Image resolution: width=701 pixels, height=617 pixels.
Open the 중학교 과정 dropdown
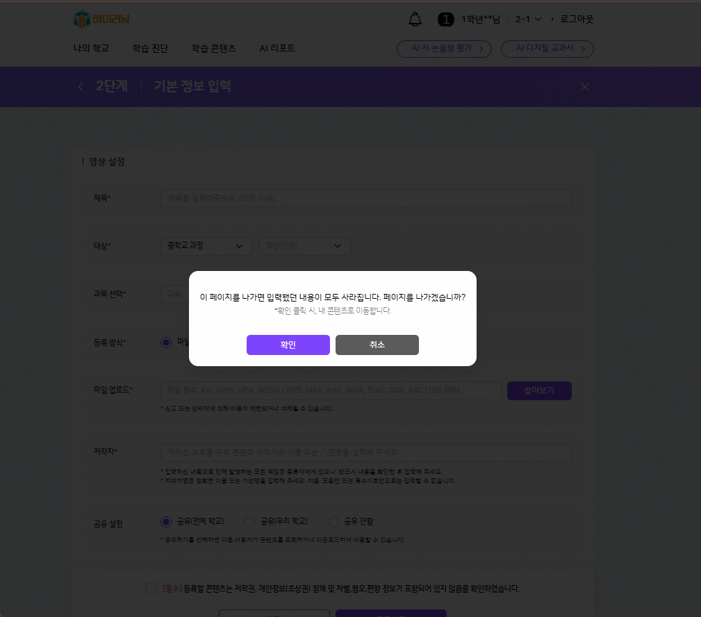point(206,246)
